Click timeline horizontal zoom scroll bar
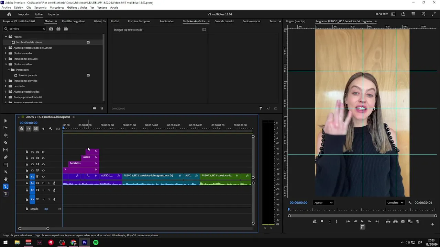 [x=34, y=228]
